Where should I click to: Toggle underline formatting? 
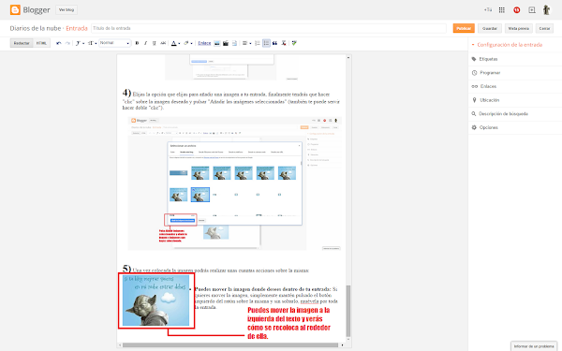pos(155,43)
